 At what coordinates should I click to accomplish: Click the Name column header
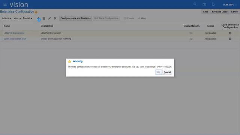7,26
